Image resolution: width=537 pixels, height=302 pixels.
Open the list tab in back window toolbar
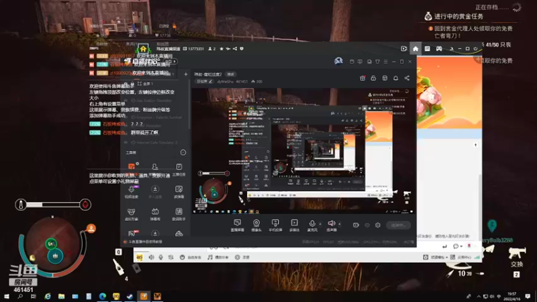[427, 48]
